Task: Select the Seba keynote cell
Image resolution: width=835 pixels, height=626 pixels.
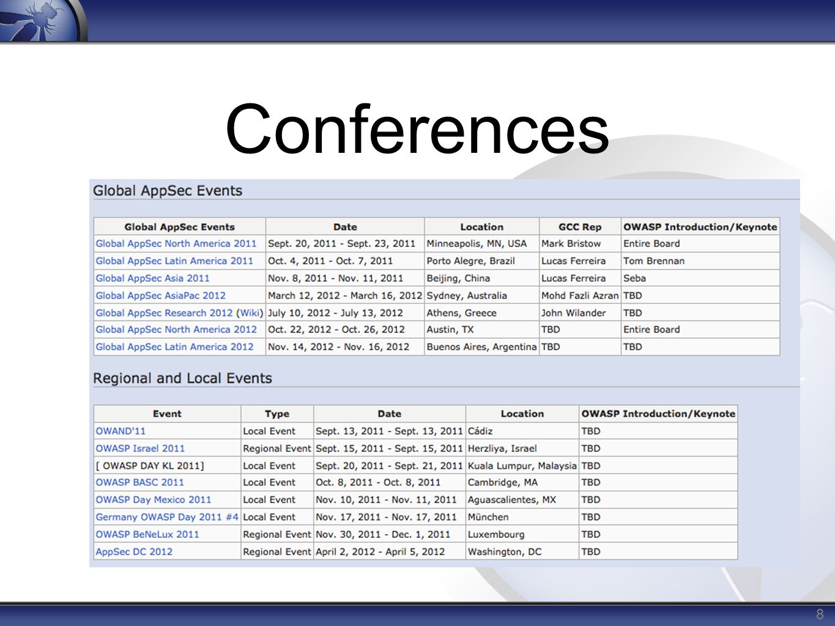Action: coord(700,278)
